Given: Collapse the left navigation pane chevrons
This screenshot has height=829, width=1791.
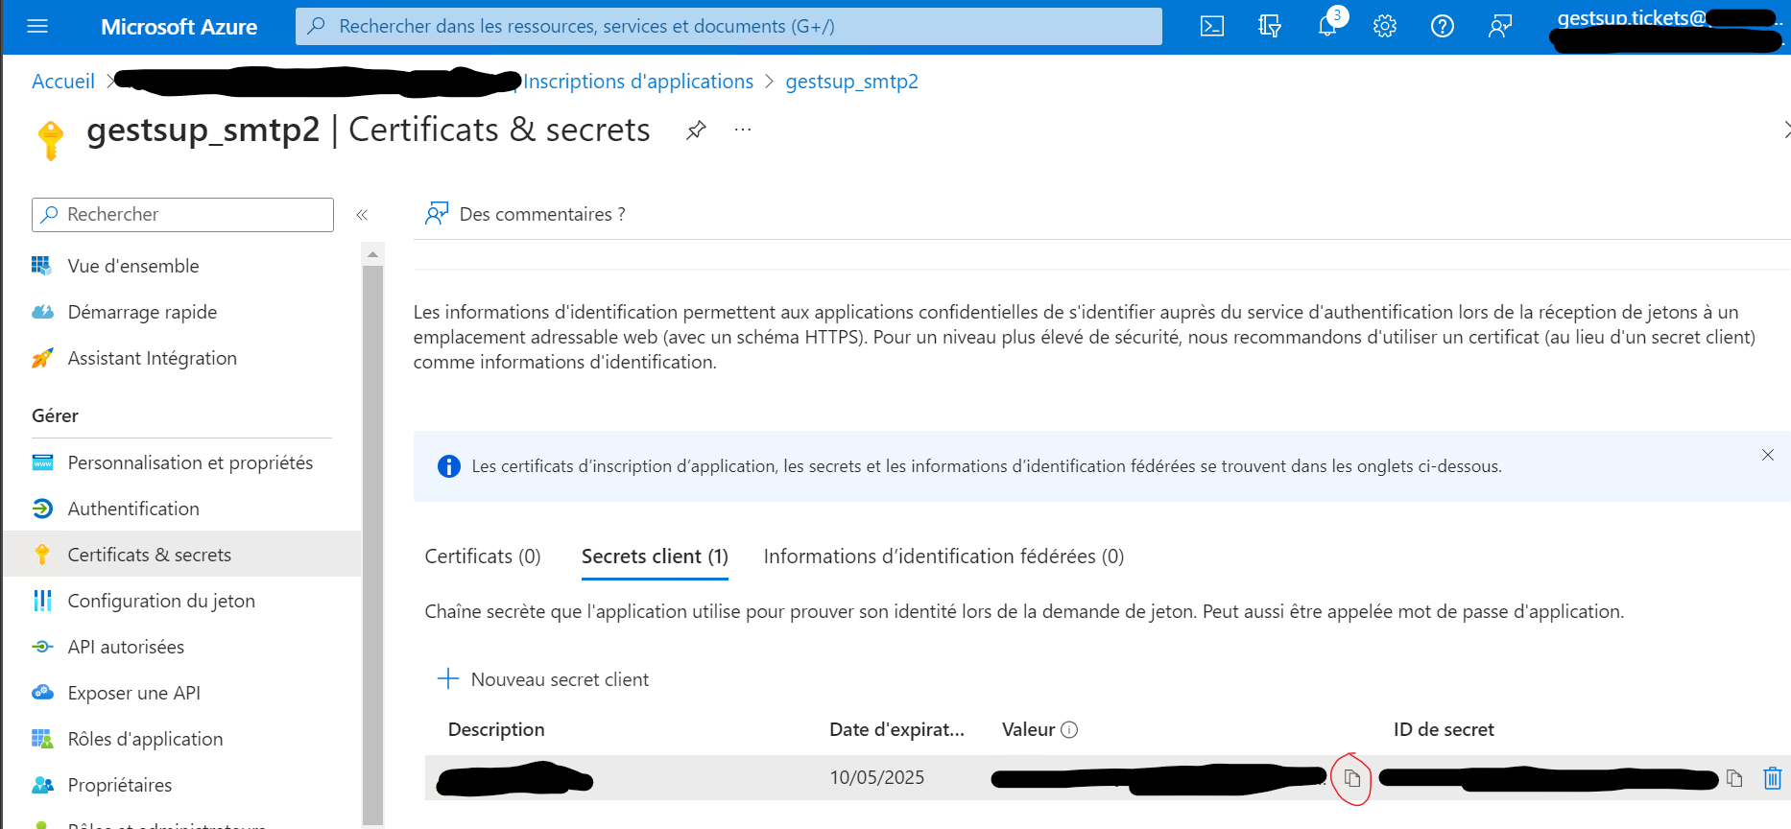Looking at the screenshot, I should (x=362, y=215).
